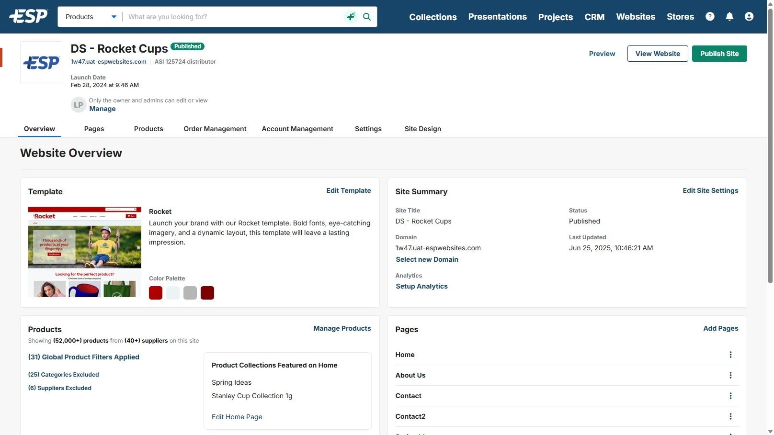
Task: Select the dark maroon palette swatch
Action: (x=207, y=293)
